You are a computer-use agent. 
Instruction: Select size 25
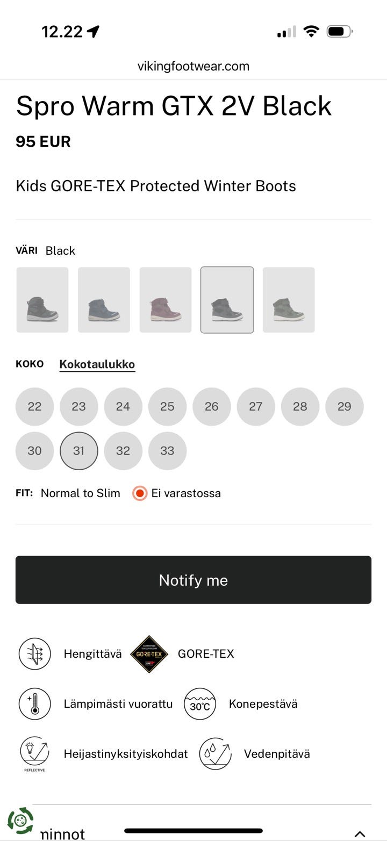(167, 407)
